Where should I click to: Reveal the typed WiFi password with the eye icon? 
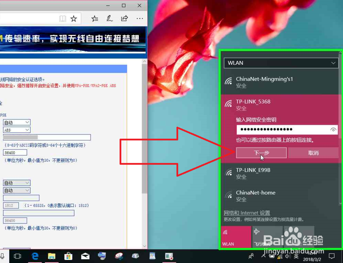pos(333,130)
